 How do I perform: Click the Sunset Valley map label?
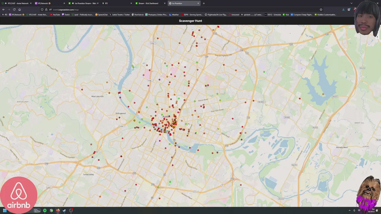[x=89, y=174]
